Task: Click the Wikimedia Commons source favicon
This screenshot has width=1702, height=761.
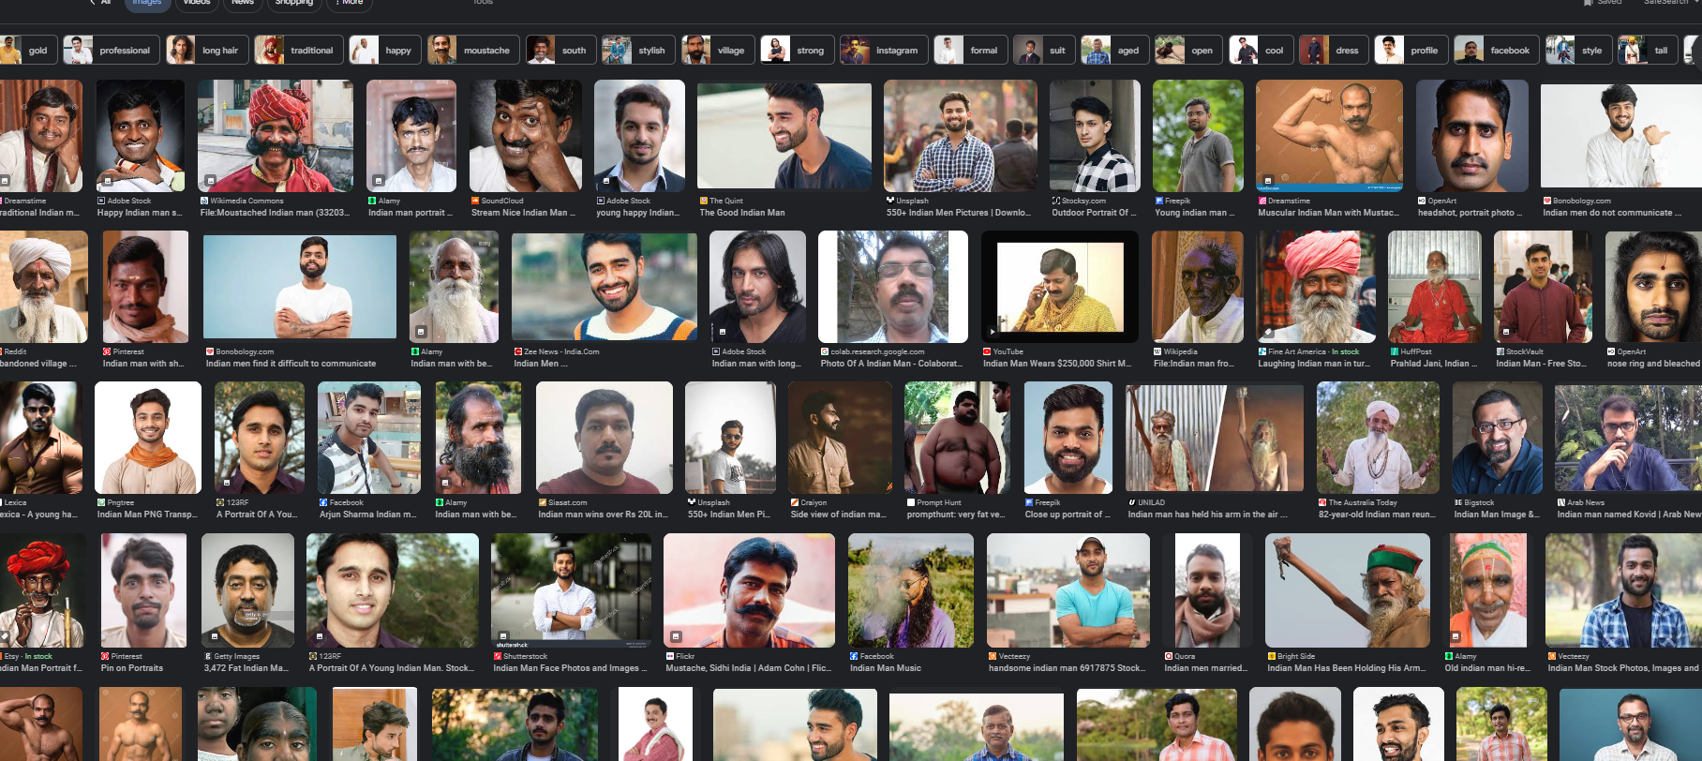Action: pyautogui.click(x=204, y=201)
